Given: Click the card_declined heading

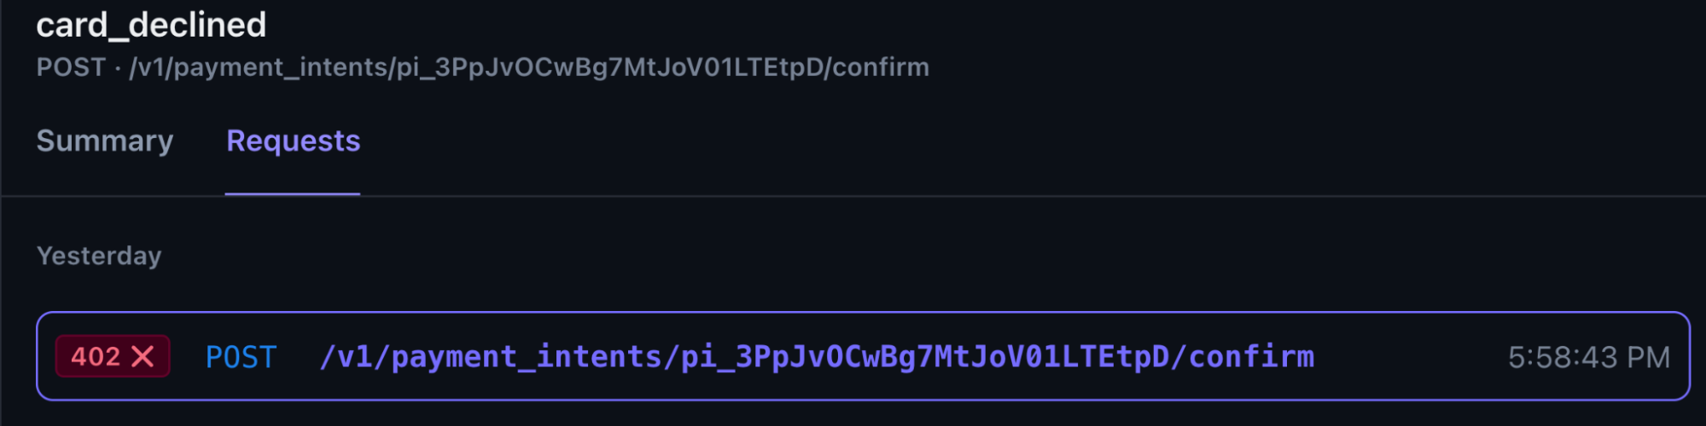Looking at the screenshot, I should [x=151, y=25].
